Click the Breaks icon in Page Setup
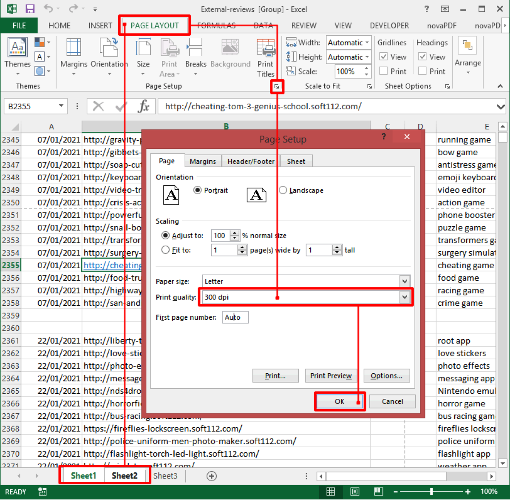This screenshot has height=500, width=510. (195, 48)
